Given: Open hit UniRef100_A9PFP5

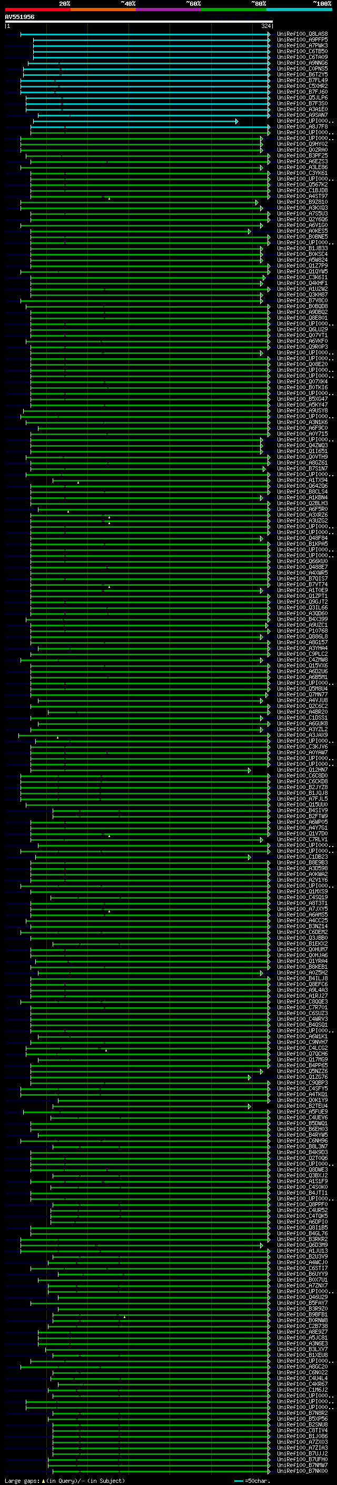Looking at the screenshot, I should click(x=302, y=40).
